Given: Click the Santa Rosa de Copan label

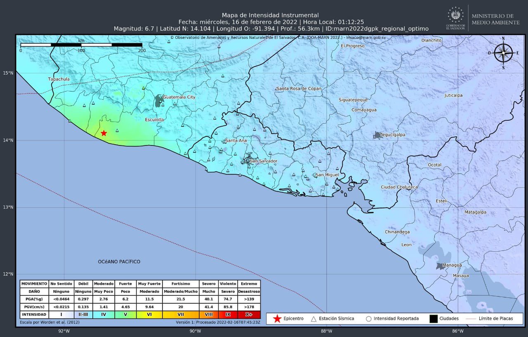Looking at the screenshot, I should tap(299, 89).
